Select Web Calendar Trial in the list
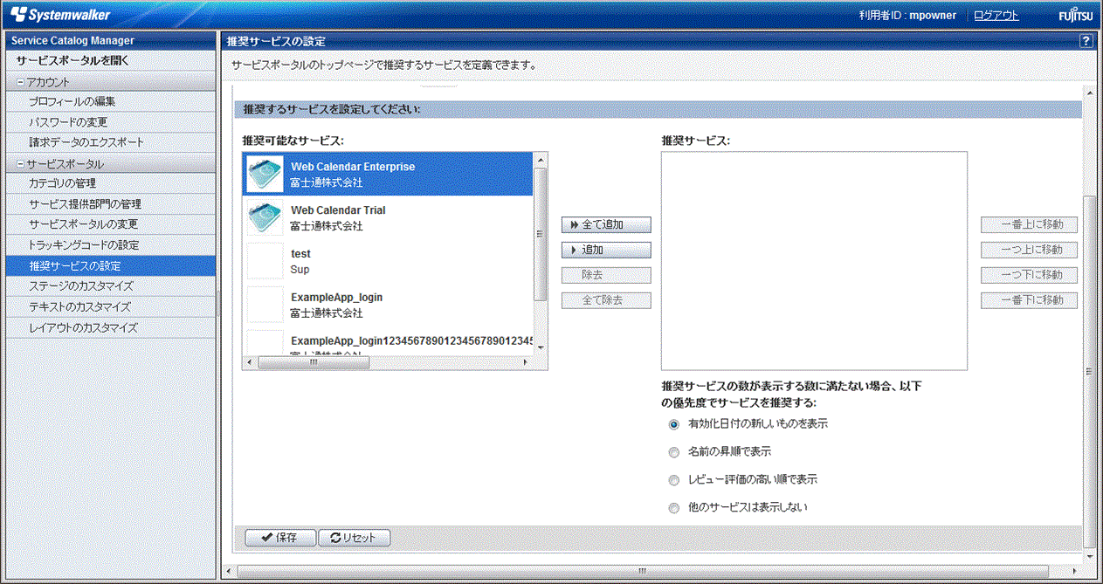 pos(388,217)
